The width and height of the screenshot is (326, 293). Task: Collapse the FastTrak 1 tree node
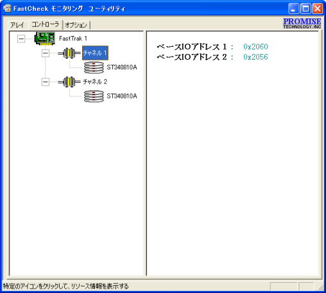(21, 39)
